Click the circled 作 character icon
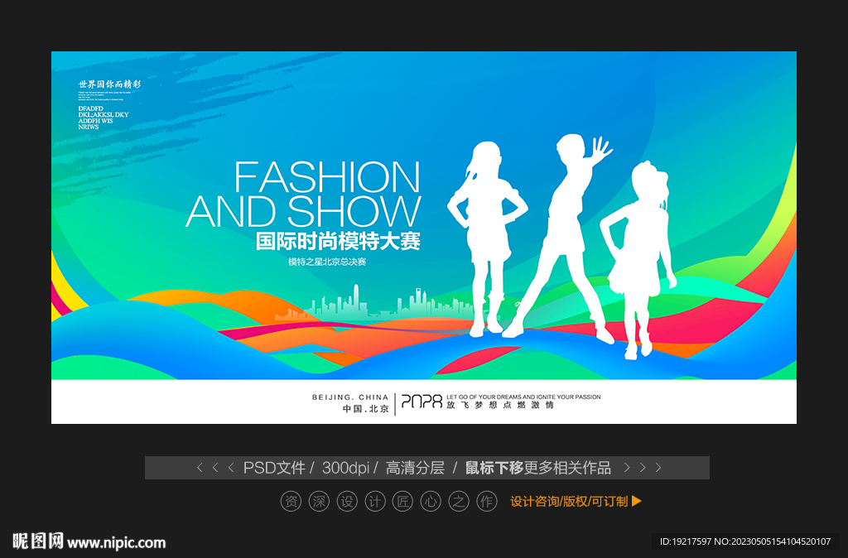This screenshot has width=848, height=558. [487, 501]
